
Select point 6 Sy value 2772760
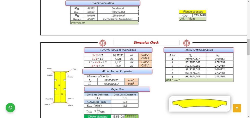[x=219, y=77]
